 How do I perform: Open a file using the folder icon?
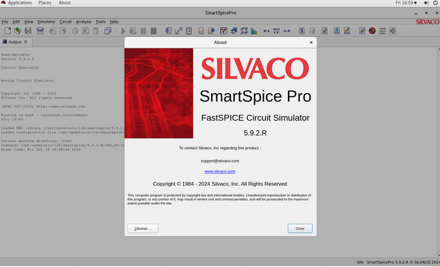tap(18, 31)
